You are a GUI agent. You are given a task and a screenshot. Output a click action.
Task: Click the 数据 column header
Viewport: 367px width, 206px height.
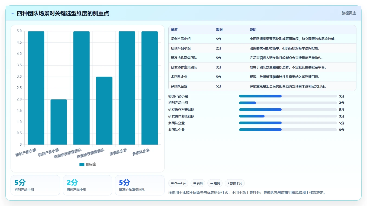coord(219,30)
